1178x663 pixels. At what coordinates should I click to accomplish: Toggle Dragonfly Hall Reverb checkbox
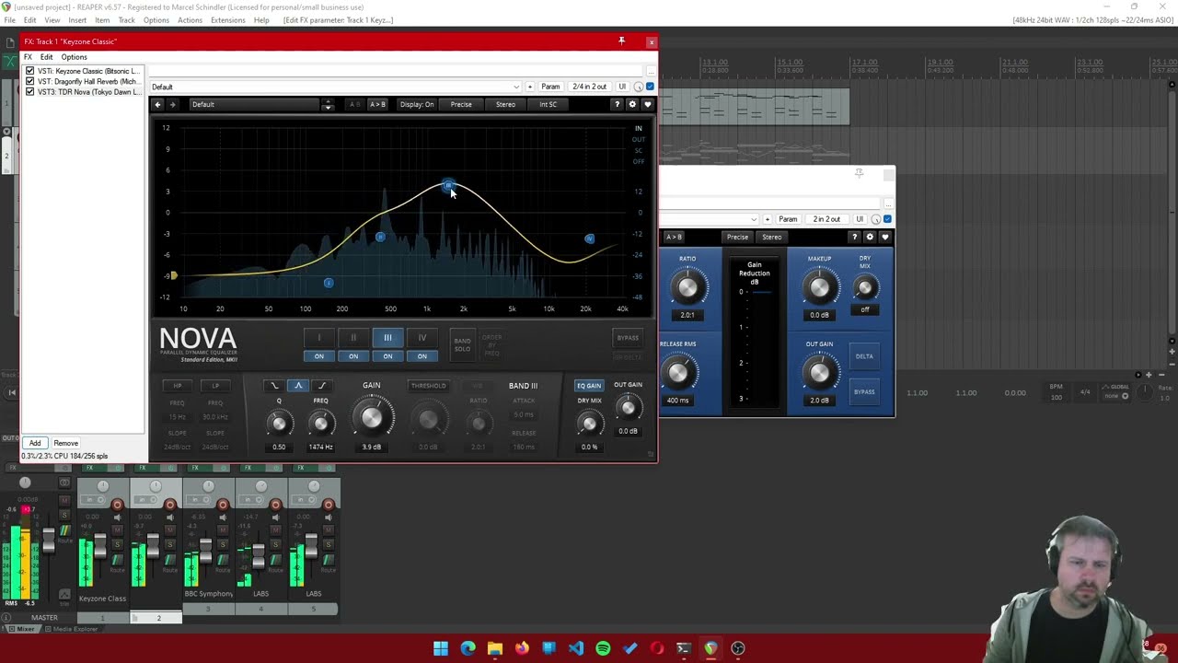[30, 81]
